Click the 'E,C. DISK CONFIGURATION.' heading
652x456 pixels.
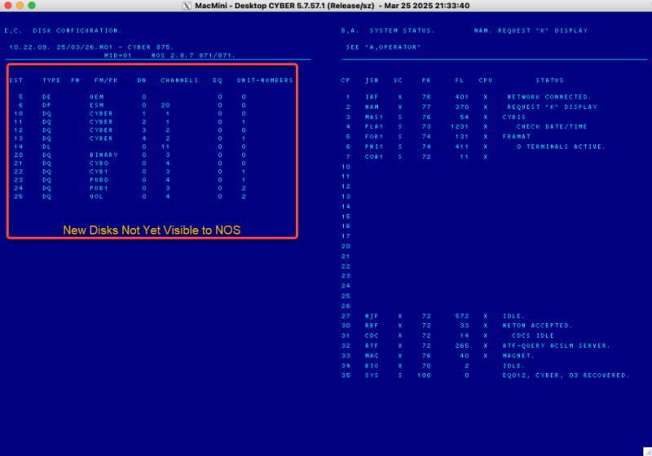[x=63, y=31]
